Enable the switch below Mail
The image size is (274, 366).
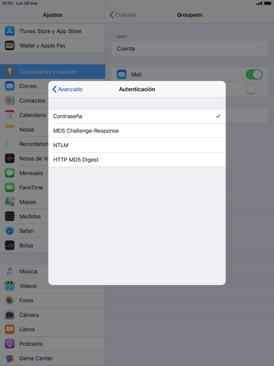pyautogui.click(x=254, y=89)
